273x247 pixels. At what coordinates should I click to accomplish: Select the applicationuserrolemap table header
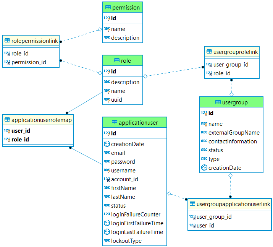tap(38, 120)
